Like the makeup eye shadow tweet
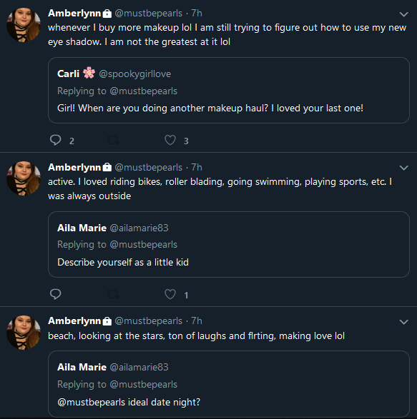Viewport: 417px width, 419px height. [170, 140]
